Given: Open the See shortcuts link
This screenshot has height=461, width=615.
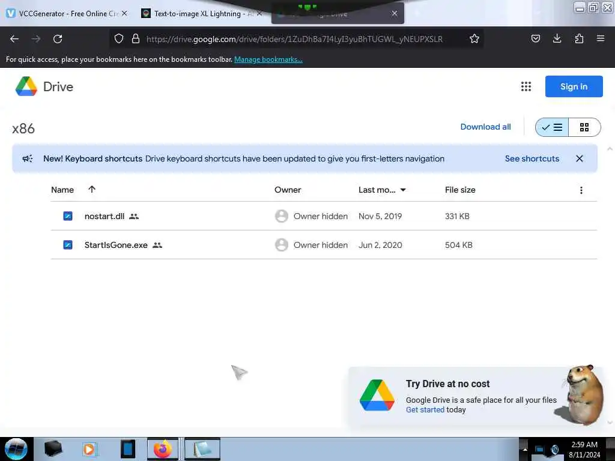Looking at the screenshot, I should (x=532, y=158).
